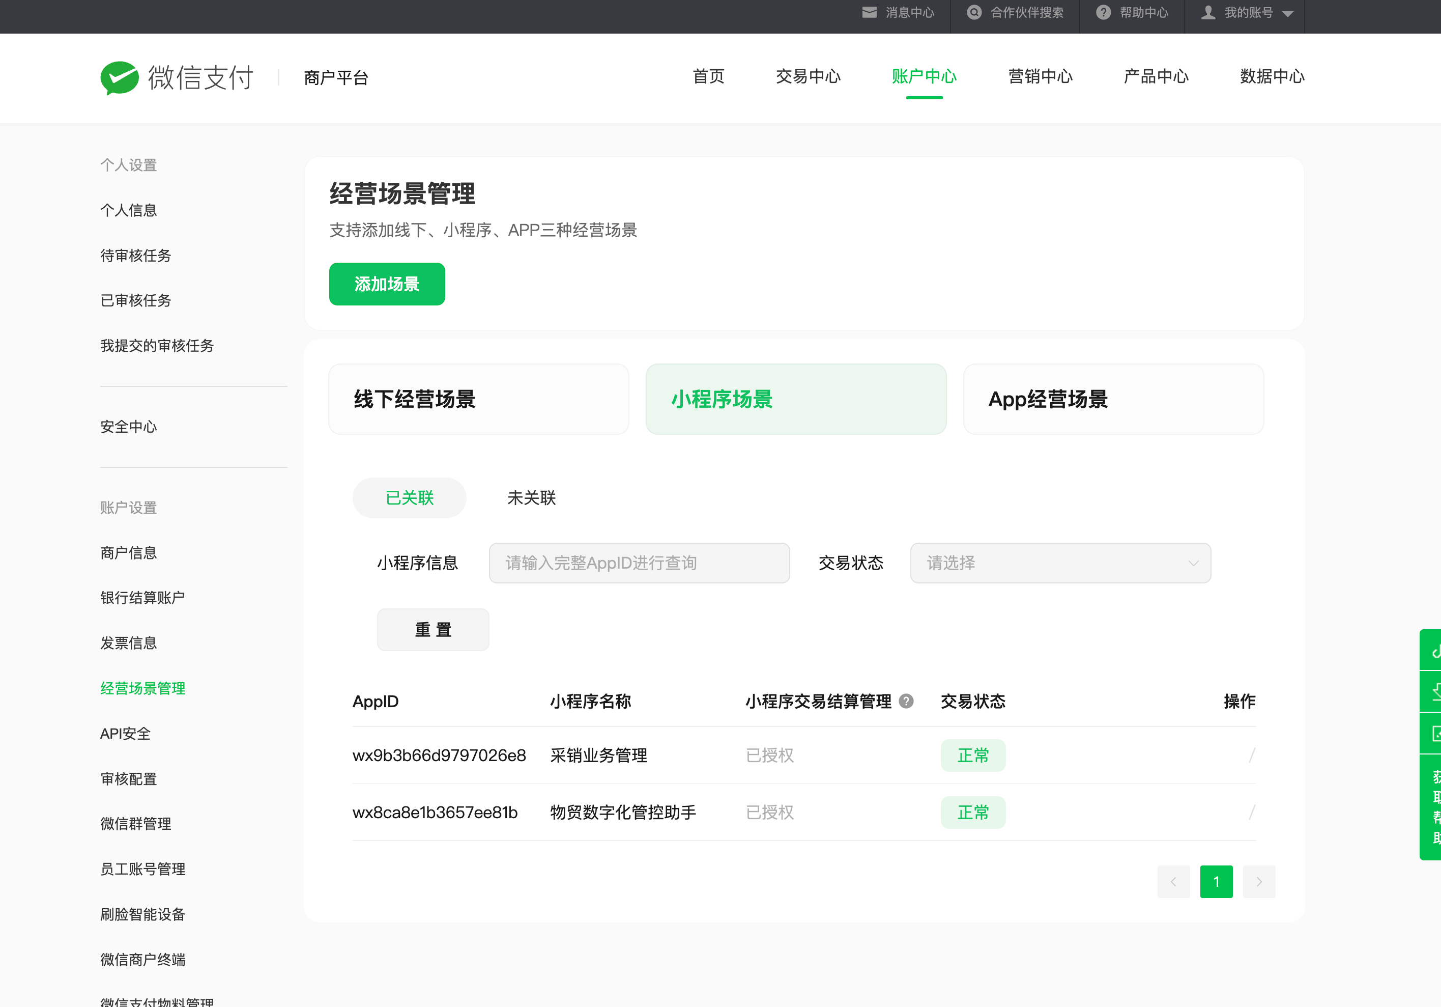The image size is (1441, 1007).
Task: Open API安全 in left sidebar
Action: (x=126, y=733)
